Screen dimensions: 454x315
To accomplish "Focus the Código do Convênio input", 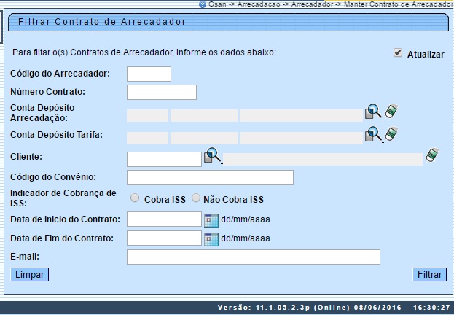I will [210, 177].
